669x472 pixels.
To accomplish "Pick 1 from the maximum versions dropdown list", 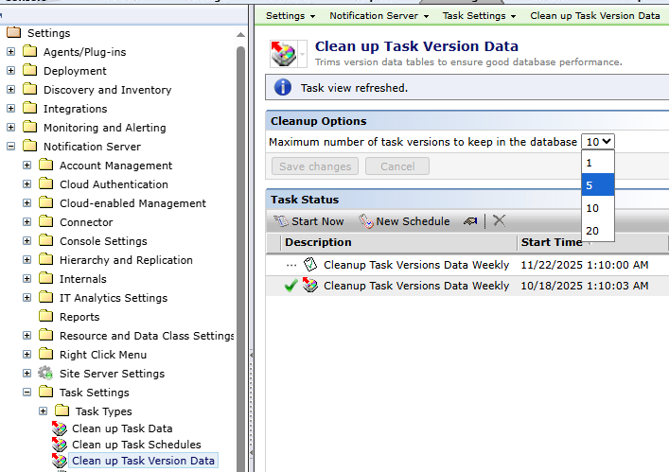I will 597,163.
